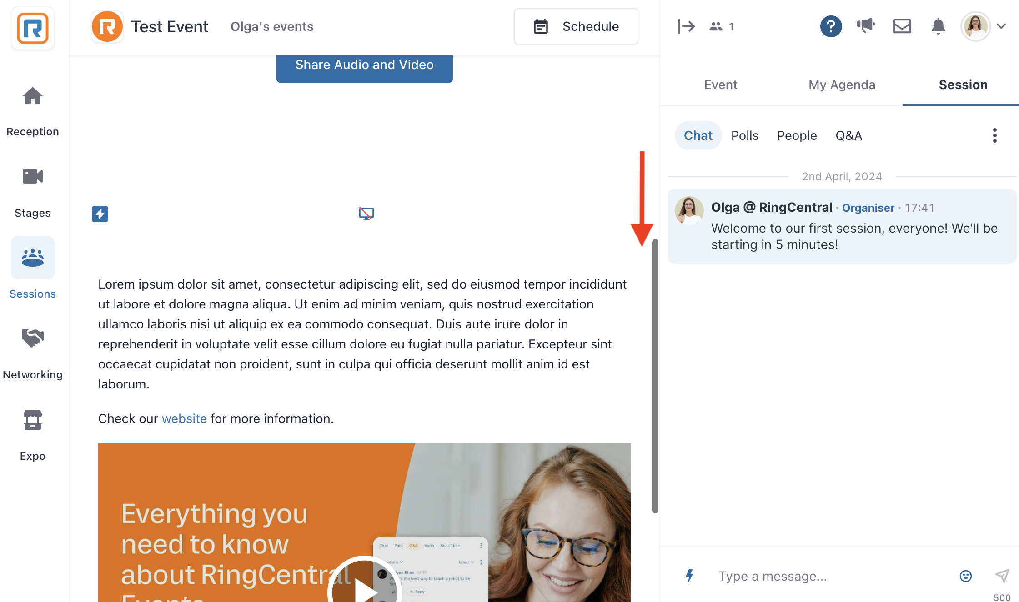Open the Schedule button
Screen dimensions: 1019x602
click(x=576, y=26)
